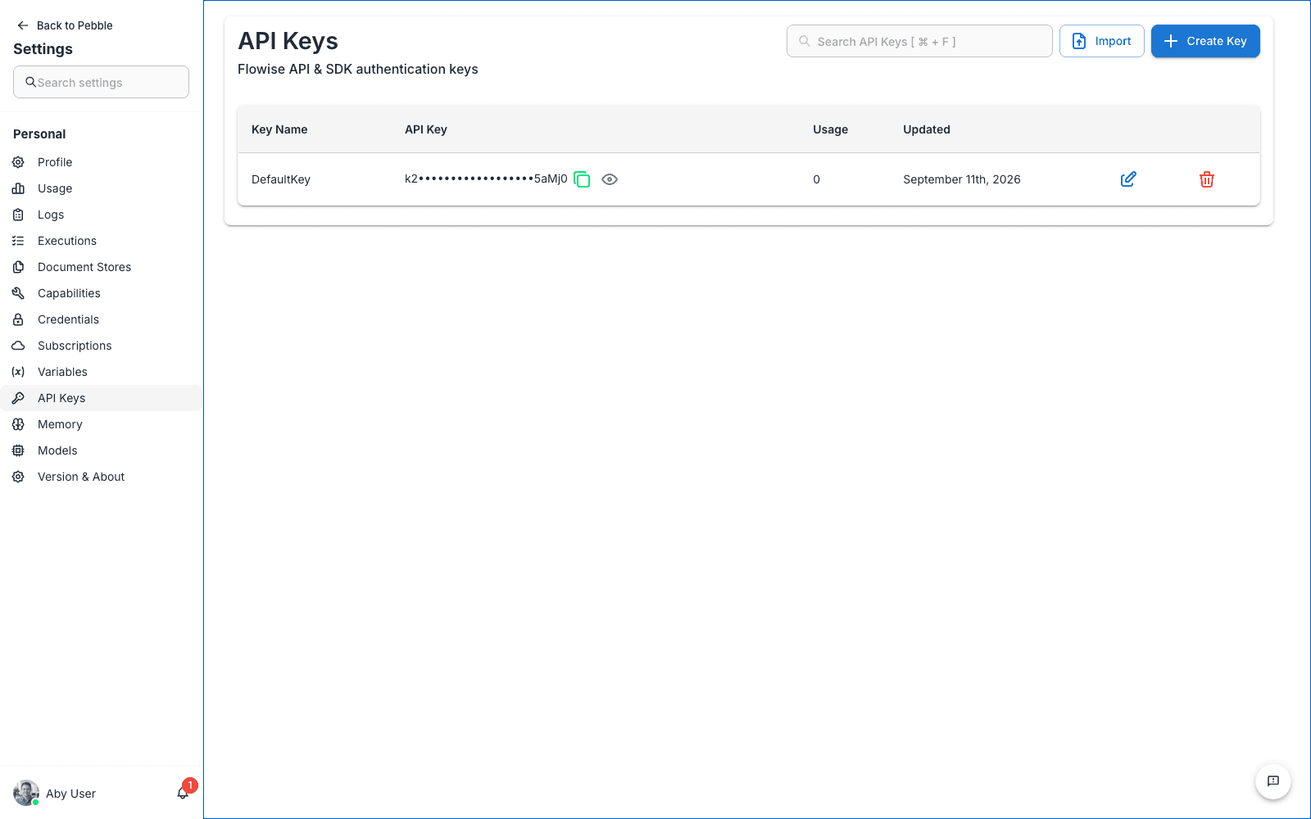Click the Logs clipboard icon

[x=18, y=215]
